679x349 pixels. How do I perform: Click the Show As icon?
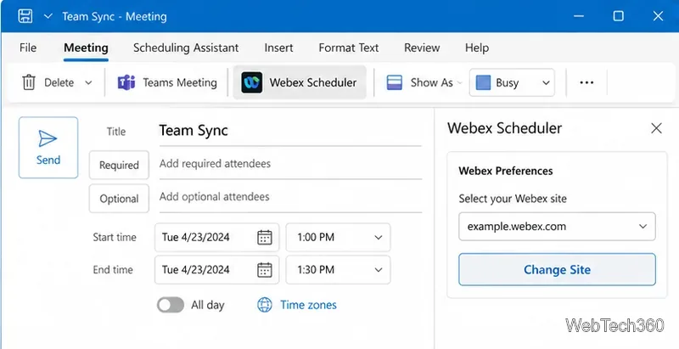coord(395,82)
